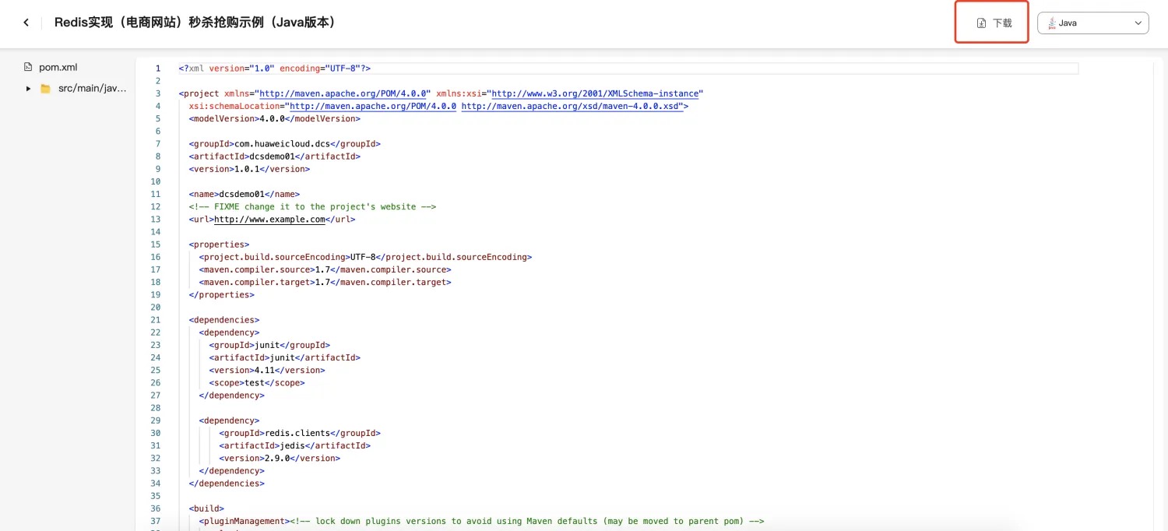Click the name dcsdemo01 line

point(244,194)
